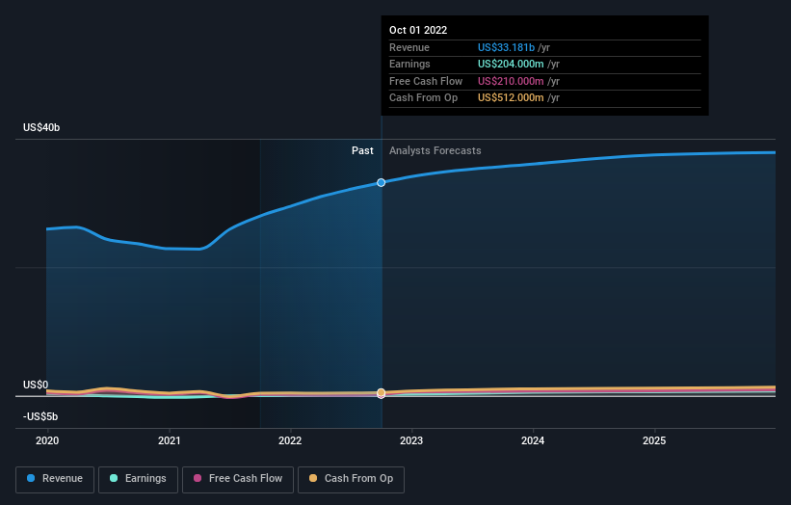Click the 2024 year axis label

click(x=533, y=441)
